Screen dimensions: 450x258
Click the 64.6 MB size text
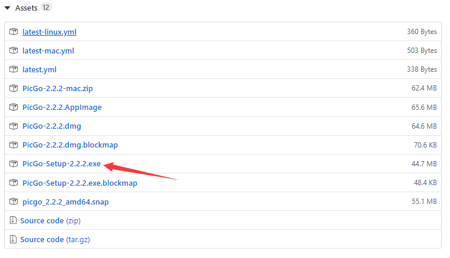424,126
